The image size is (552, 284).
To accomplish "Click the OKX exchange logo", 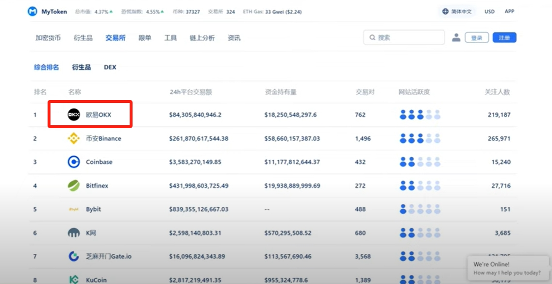I will click(x=74, y=115).
